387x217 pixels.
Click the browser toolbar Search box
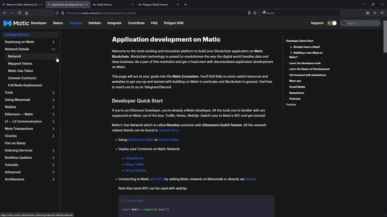pos(301,13)
